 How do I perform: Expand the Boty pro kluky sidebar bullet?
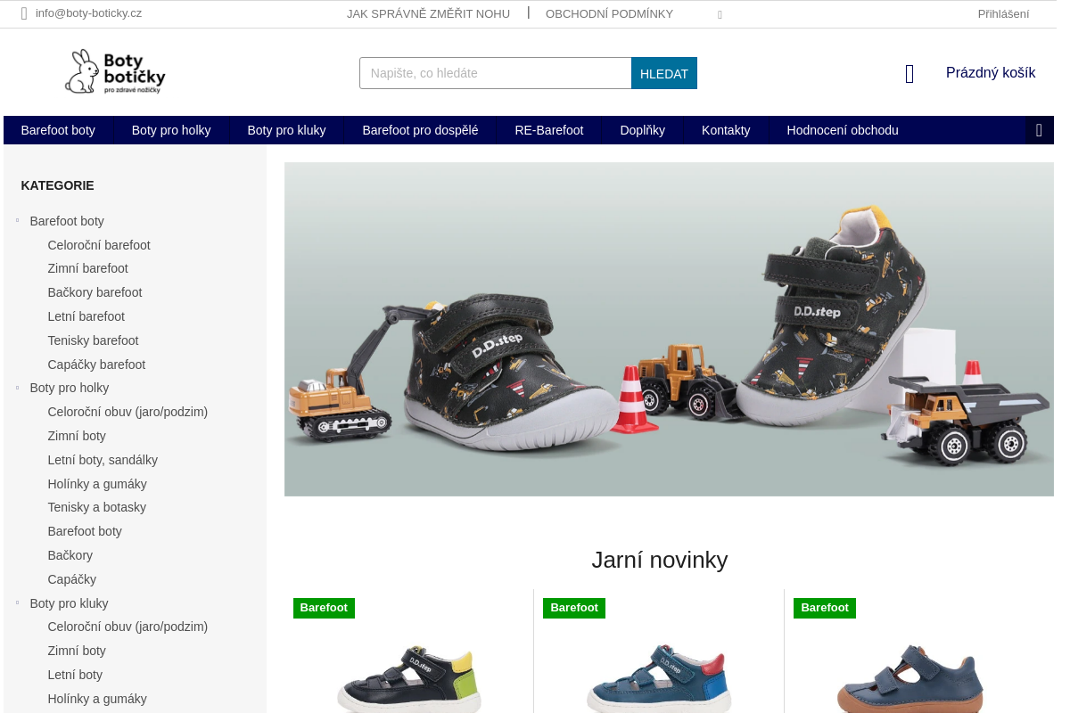[17, 602]
